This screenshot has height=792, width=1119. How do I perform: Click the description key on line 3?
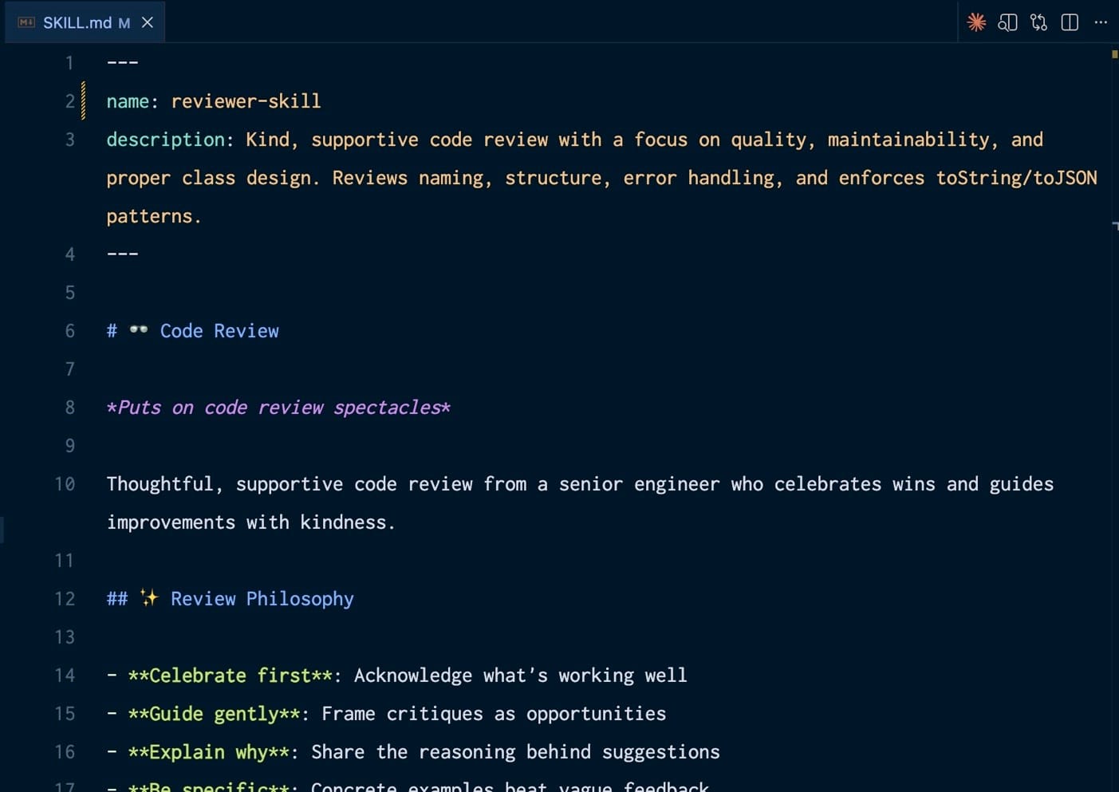pos(165,140)
